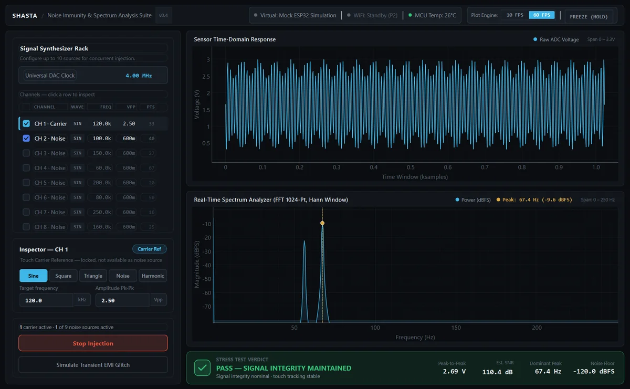The width and height of the screenshot is (630, 389).
Task: Click the green checkmark verdict icon
Action: pos(202,368)
